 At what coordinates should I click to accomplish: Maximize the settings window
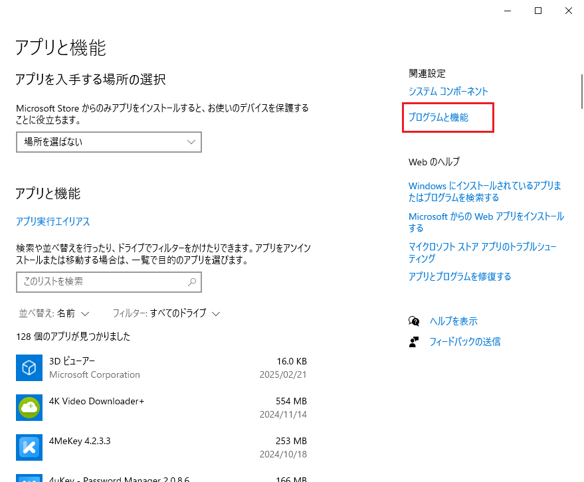pos(537,11)
